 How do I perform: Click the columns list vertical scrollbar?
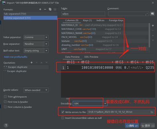pyautogui.click(x=149, y=35)
